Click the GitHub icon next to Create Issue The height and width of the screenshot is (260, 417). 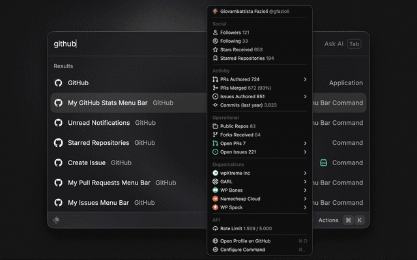point(58,162)
